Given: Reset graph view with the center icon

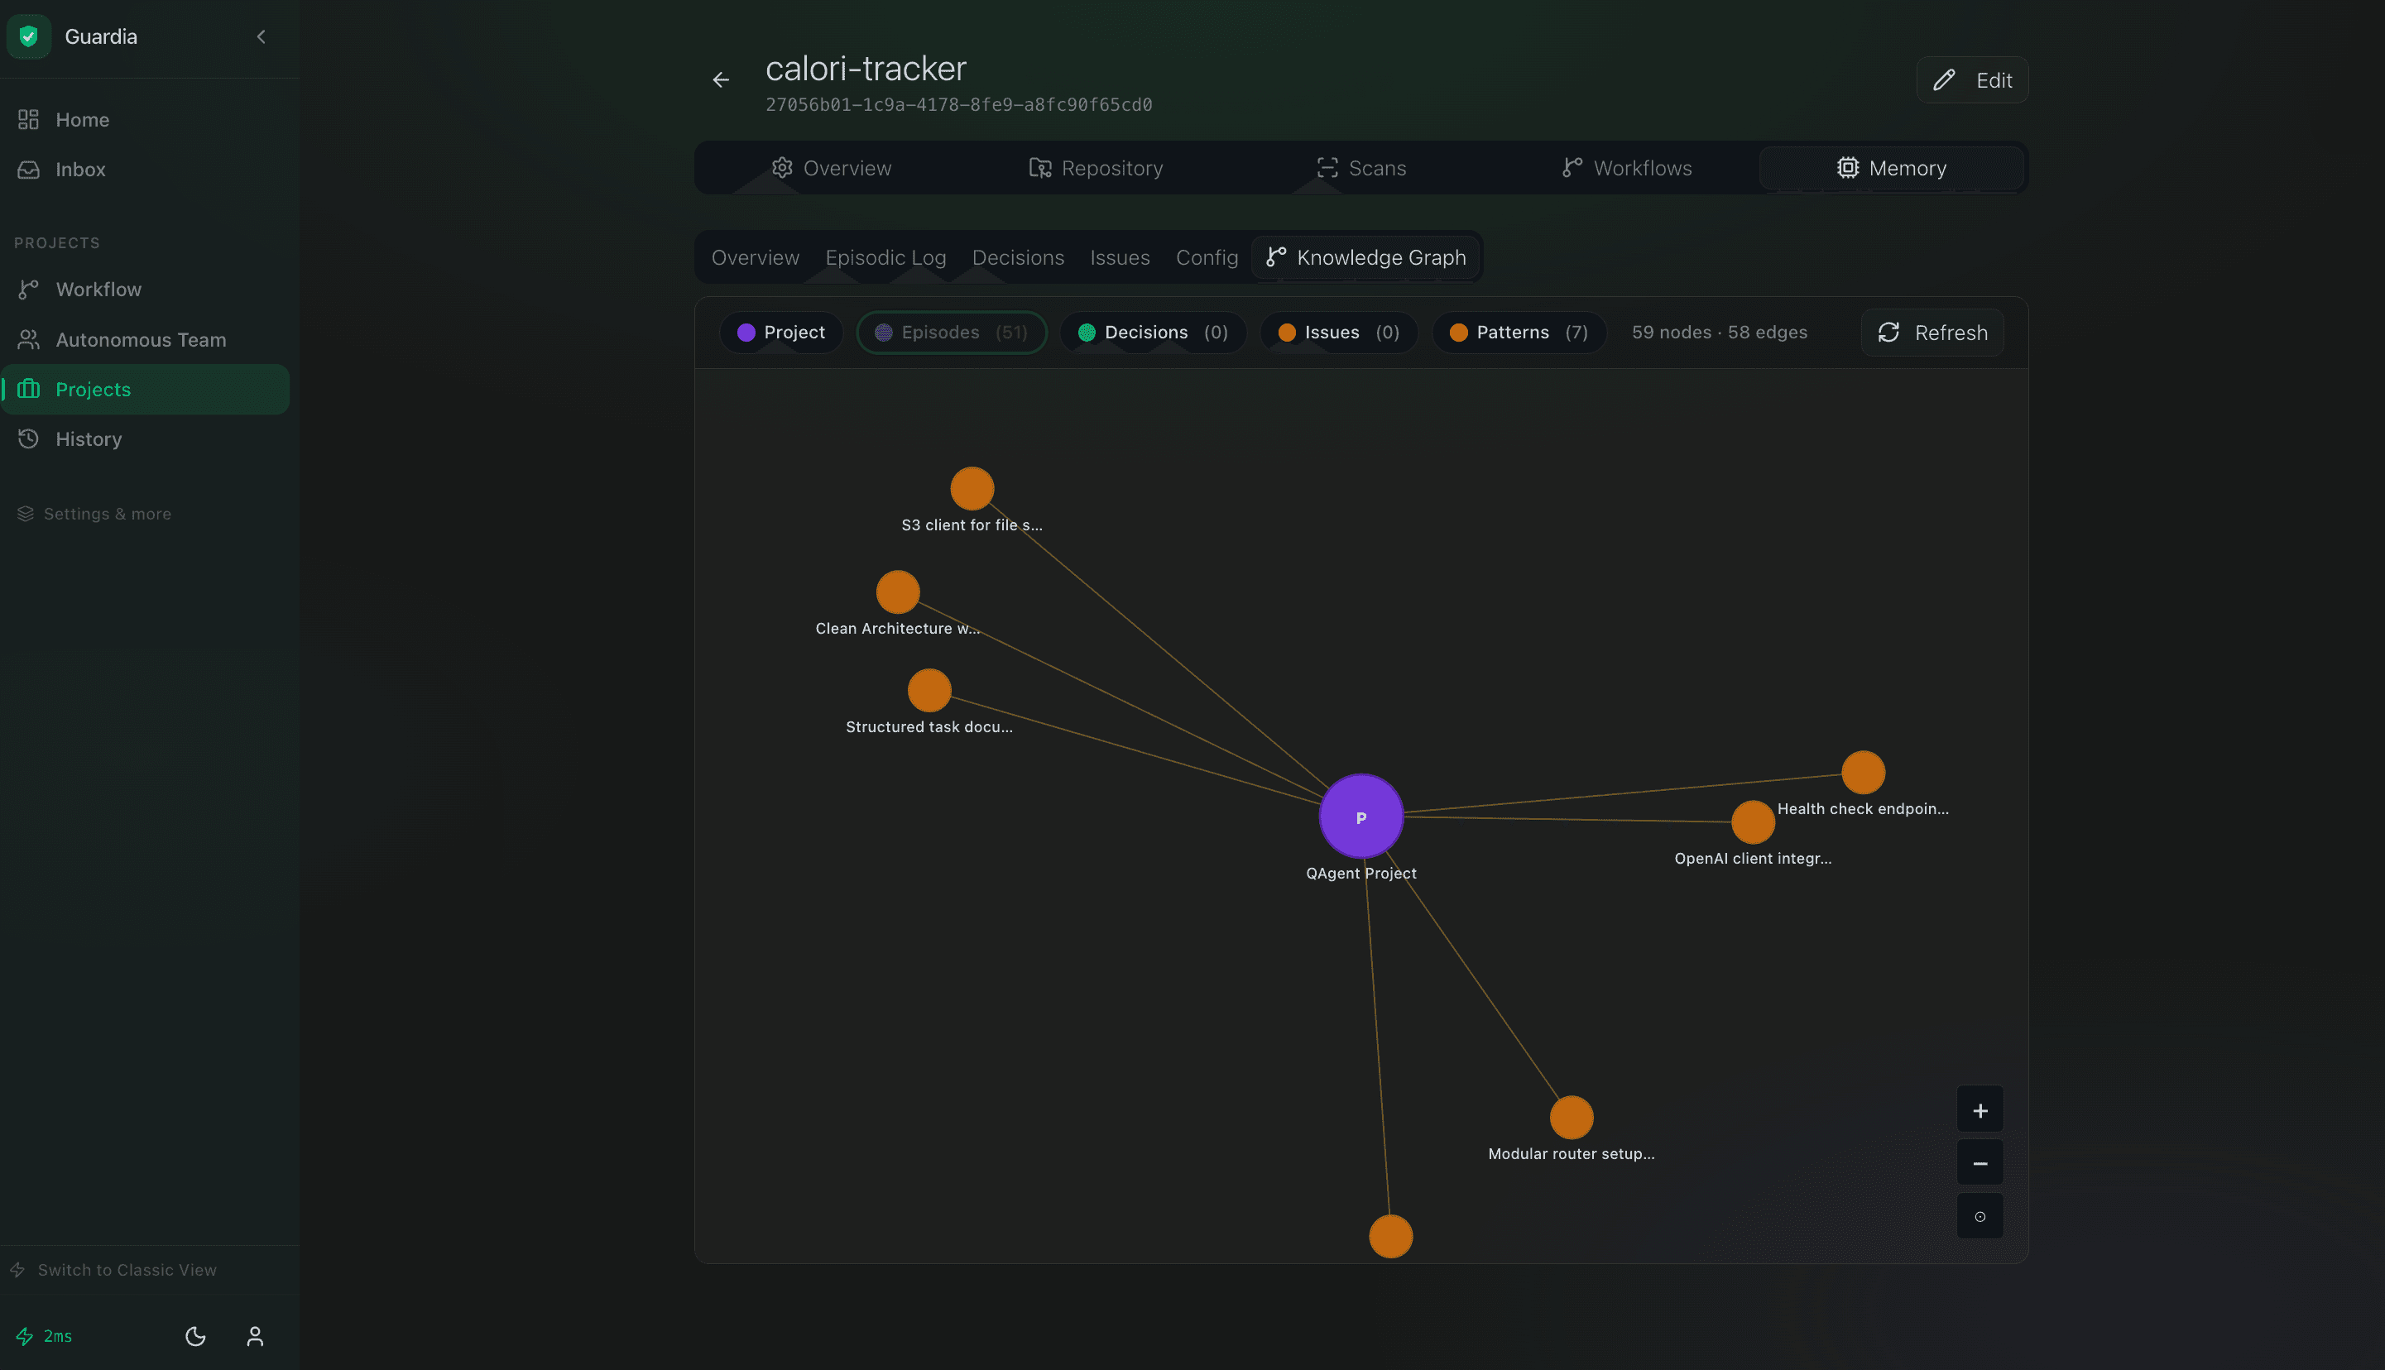Looking at the screenshot, I should pyautogui.click(x=1980, y=1217).
